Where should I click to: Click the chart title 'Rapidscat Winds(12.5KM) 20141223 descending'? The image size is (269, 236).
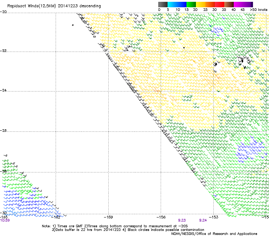54,6
